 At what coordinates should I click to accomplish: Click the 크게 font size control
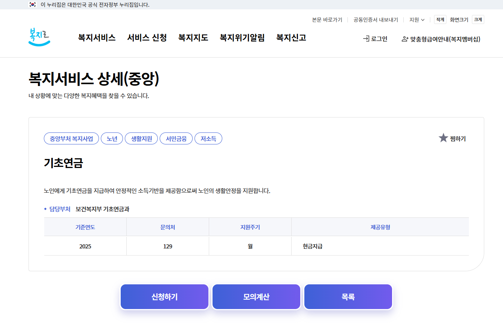pos(478,19)
